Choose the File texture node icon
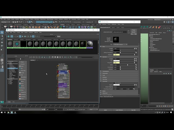This screenshot has height=130, width=174. coord(20,68)
